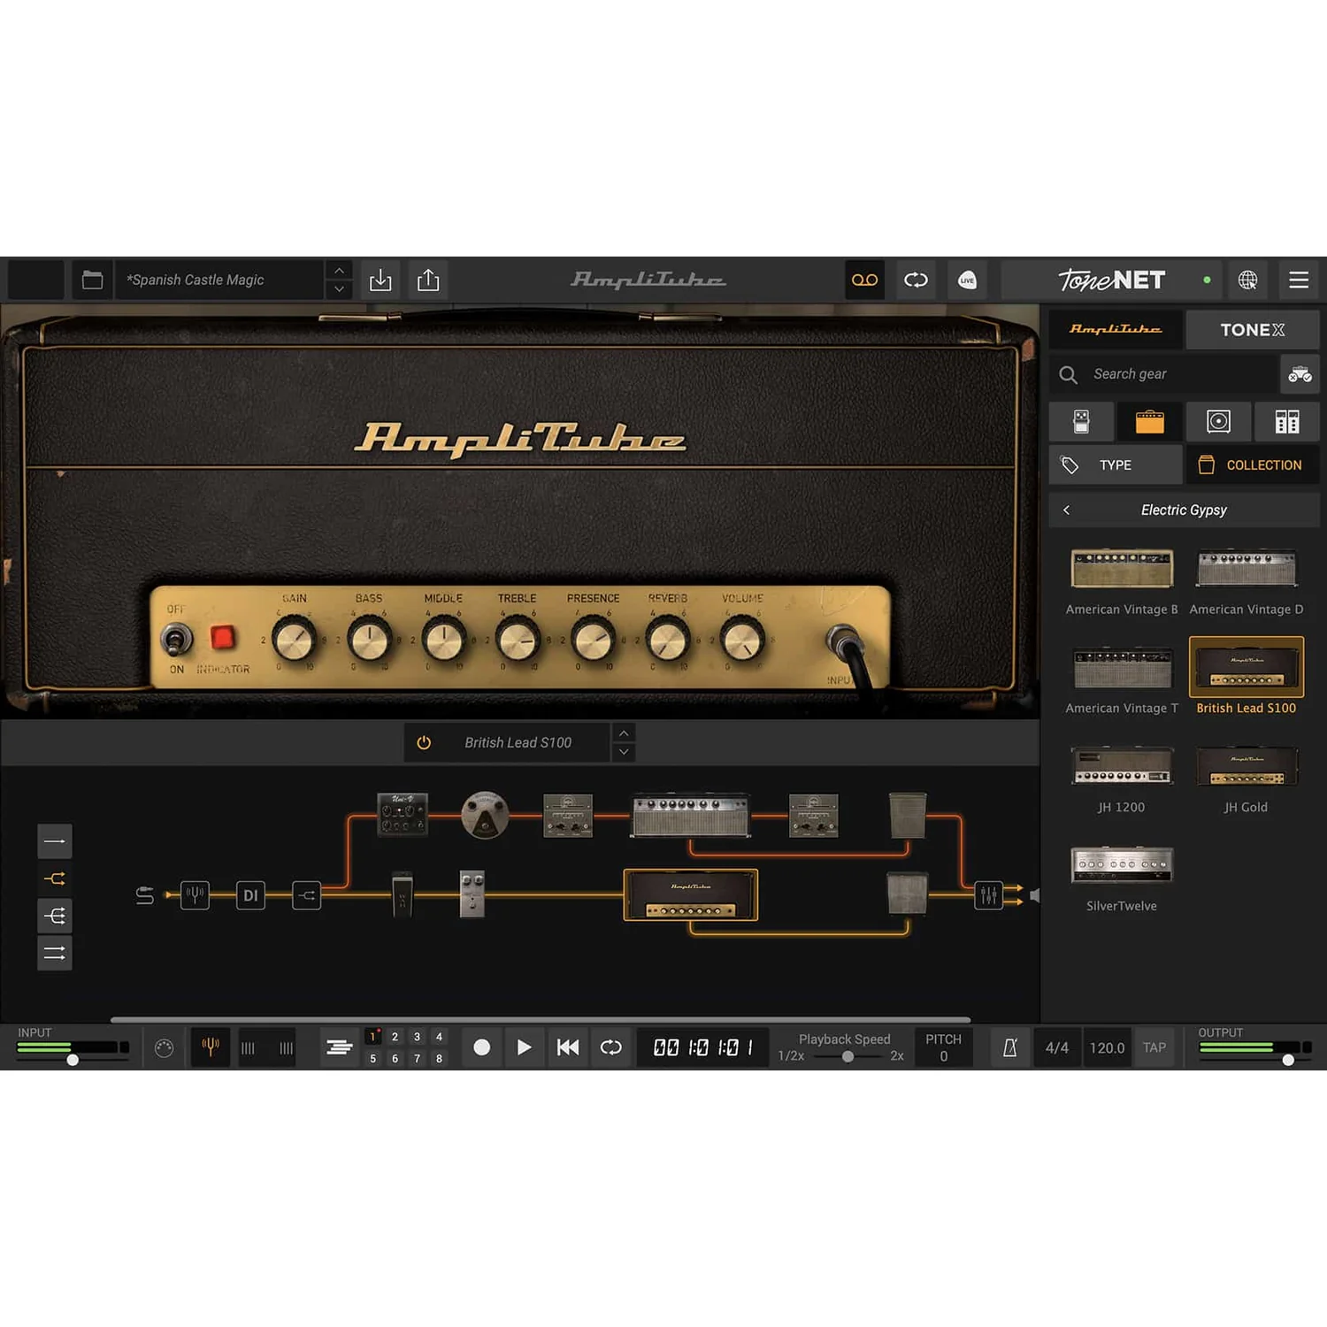
Task: Toggle the input level knob icon
Action: pos(164,1048)
